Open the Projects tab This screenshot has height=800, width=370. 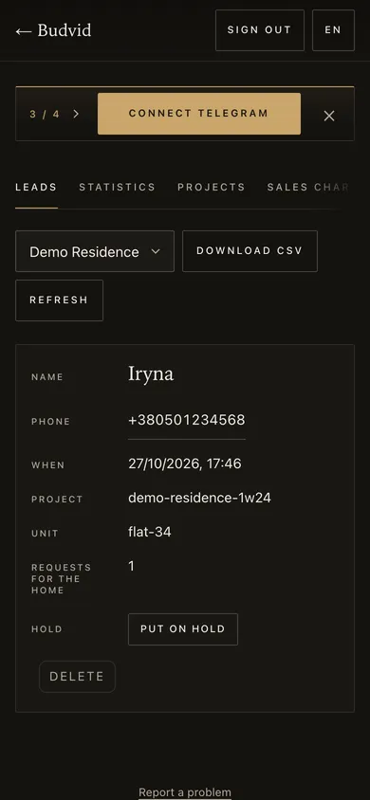pyautogui.click(x=212, y=188)
